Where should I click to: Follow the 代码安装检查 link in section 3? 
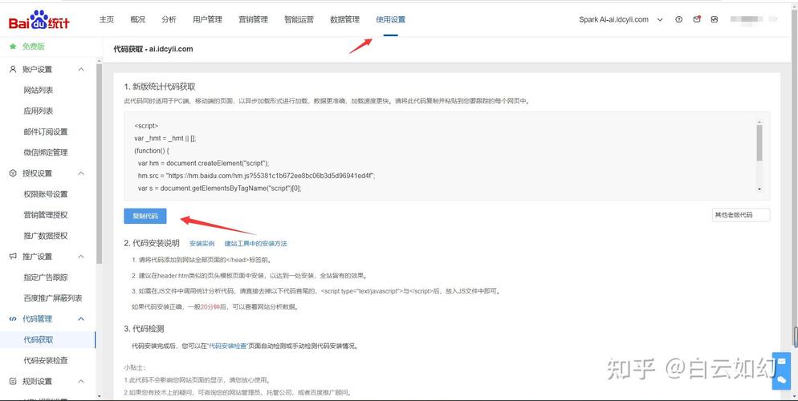pos(227,346)
